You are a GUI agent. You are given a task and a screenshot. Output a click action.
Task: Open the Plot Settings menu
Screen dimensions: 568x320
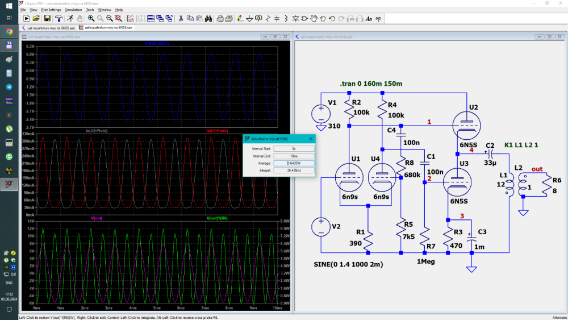point(51,10)
